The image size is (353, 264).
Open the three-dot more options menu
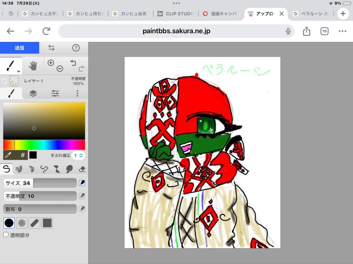click(x=78, y=93)
